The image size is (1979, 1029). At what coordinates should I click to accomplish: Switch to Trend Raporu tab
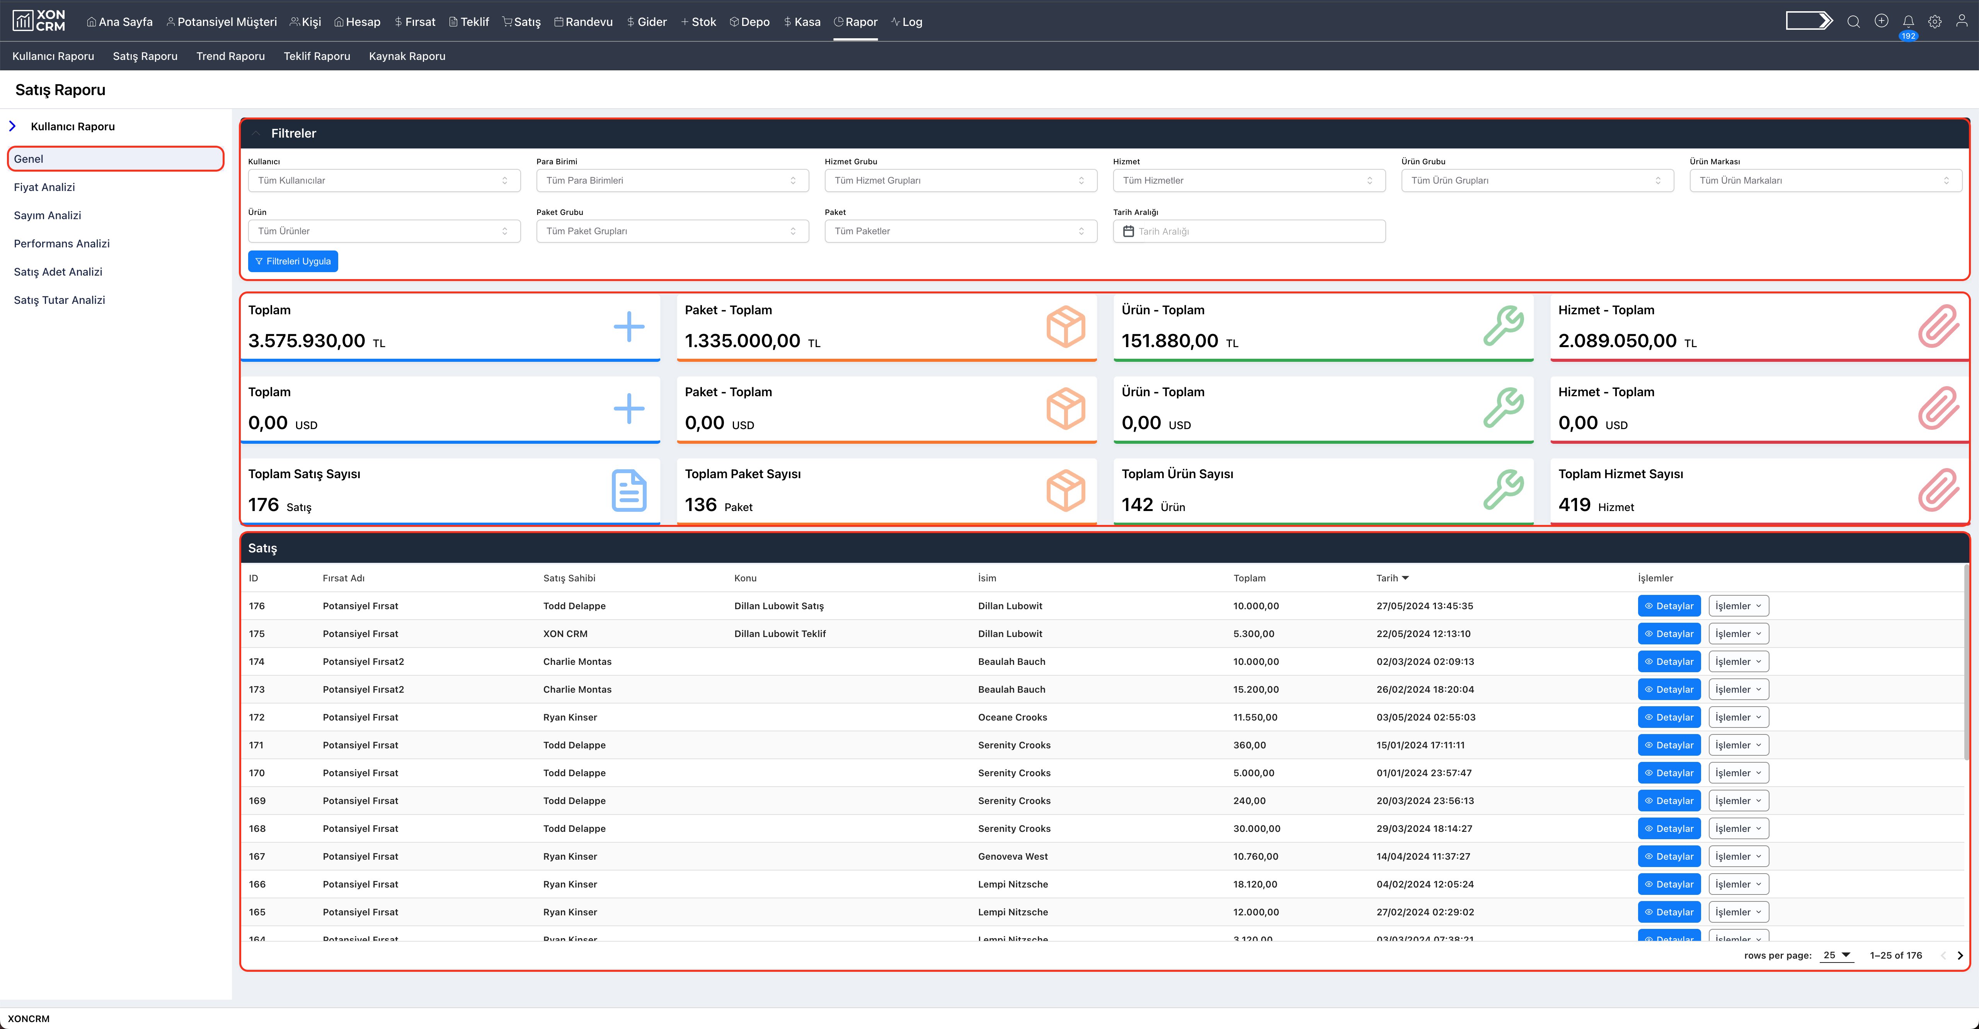click(x=230, y=56)
